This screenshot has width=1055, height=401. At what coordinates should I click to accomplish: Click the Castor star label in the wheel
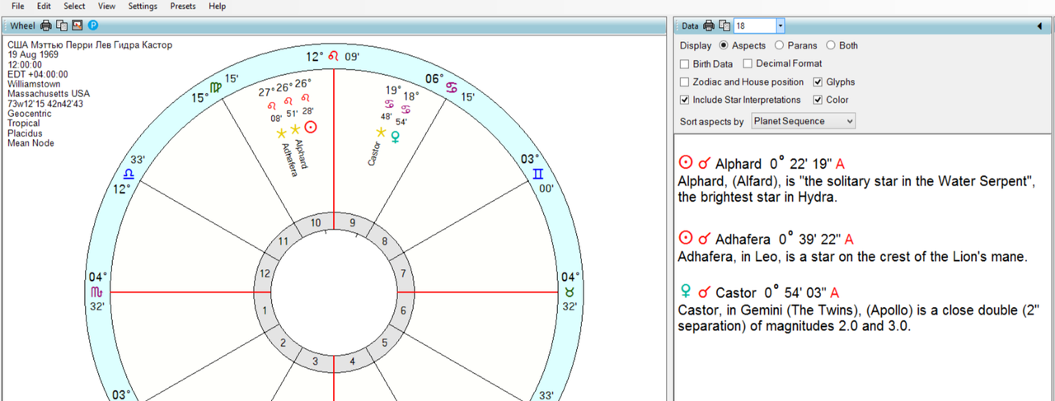pos(374,153)
